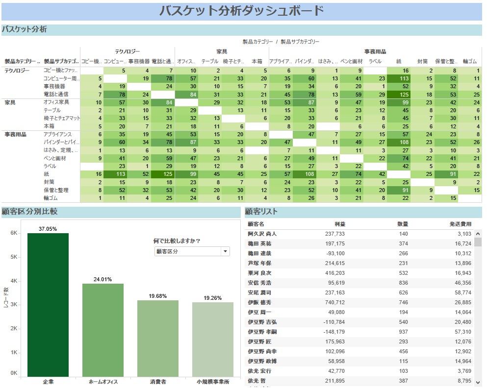The image size is (487, 389).
Task: Click the 企業 axis label under the chart
Action: (48, 382)
